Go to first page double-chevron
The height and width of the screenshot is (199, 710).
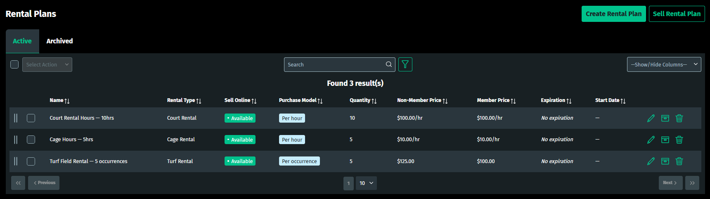[18, 183]
